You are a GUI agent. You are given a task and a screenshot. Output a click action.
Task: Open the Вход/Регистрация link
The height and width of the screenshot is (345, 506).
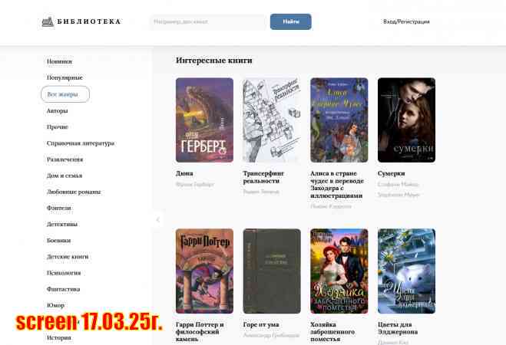pos(406,21)
